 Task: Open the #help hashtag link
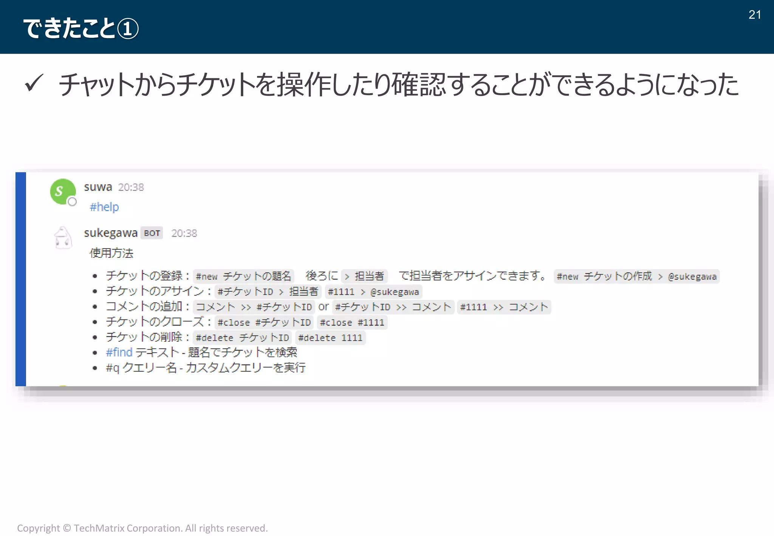[104, 207]
